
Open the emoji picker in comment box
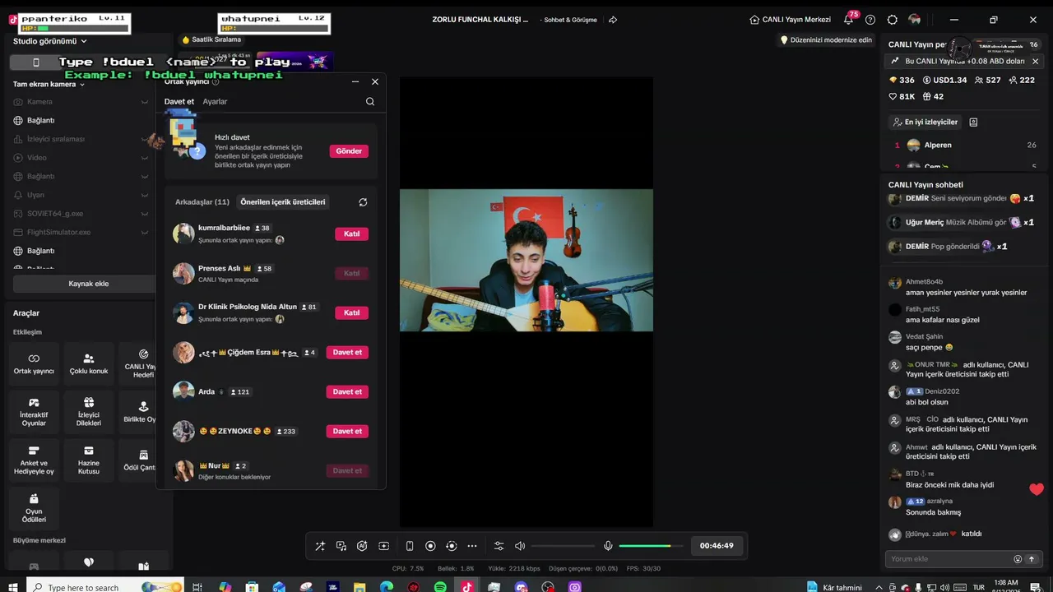click(x=1018, y=559)
